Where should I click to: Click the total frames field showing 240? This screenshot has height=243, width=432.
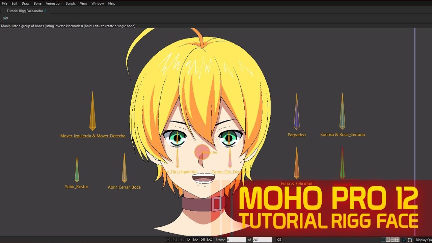pyautogui.click(x=263, y=240)
